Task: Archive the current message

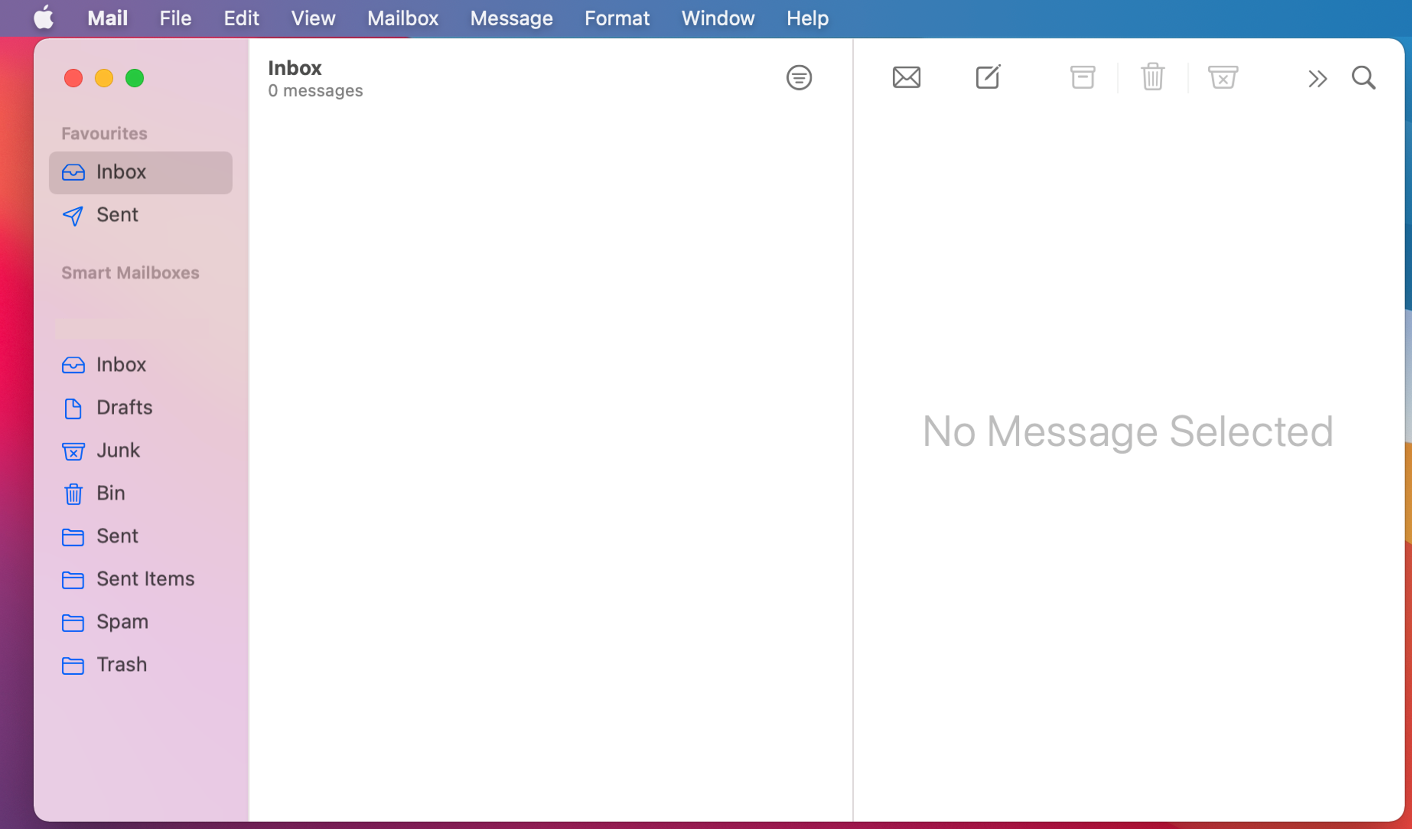Action: tap(1082, 77)
